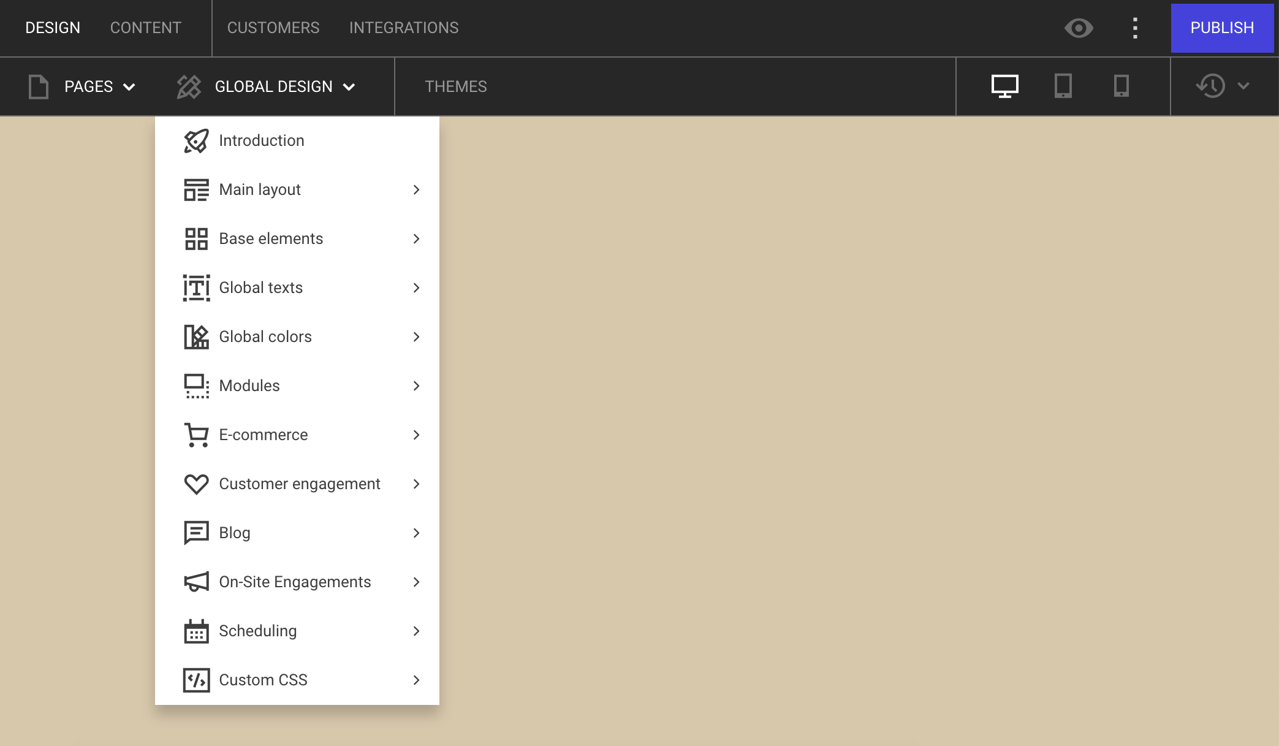Expand the Pages dropdown arrow
Screen dimensions: 1279x746
[129, 87]
